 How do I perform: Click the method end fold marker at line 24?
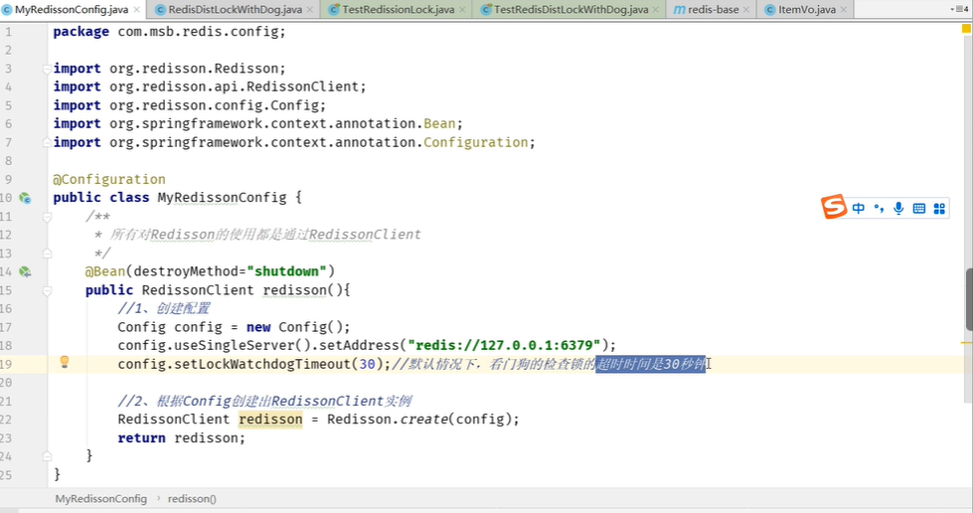(x=47, y=456)
